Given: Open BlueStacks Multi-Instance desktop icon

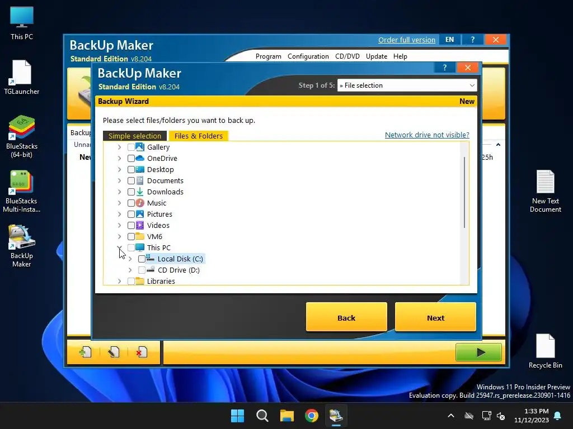Looking at the screenshot, I should pos(22,191).
